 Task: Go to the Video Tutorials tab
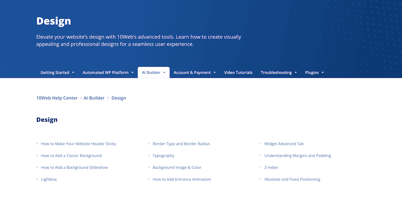coord(238,73)
